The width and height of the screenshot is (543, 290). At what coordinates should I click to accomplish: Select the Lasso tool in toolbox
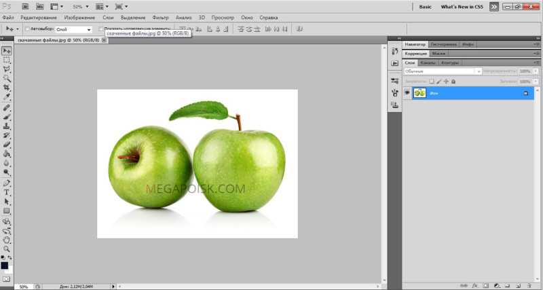tap(7, 70)
